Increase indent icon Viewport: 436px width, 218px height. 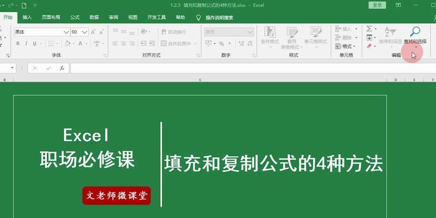pyautogui.click(x=152, y=44)
